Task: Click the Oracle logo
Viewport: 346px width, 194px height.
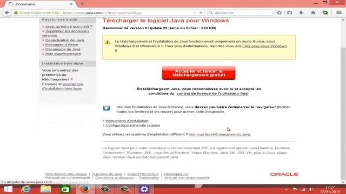Action: tap(284, 174)
